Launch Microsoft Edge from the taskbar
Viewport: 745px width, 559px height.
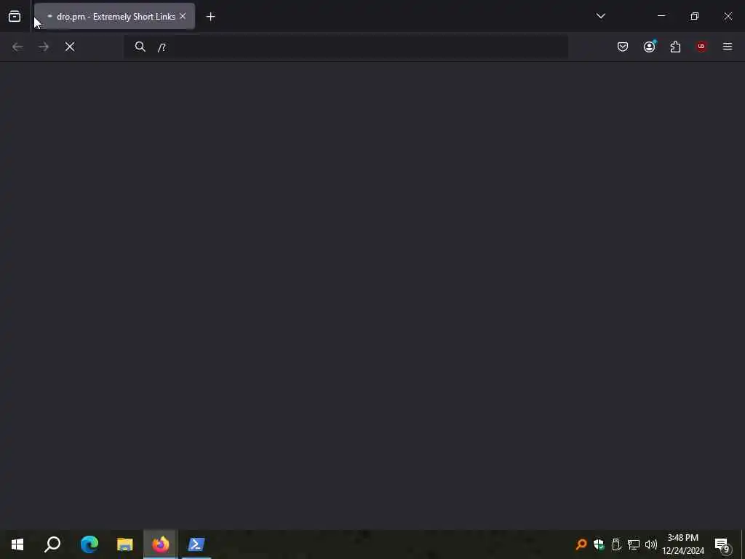pyautogui.click(x=89, y=544)
